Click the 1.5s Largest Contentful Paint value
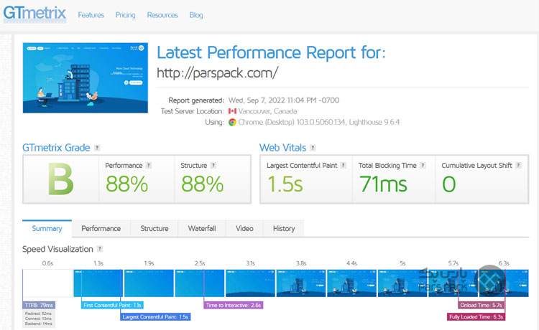The height and width of the screenshot is (330, 539). (285, 184)
